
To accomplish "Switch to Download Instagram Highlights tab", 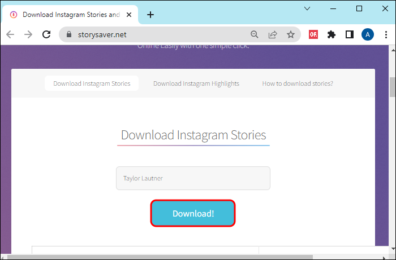I will pos(196,83).
